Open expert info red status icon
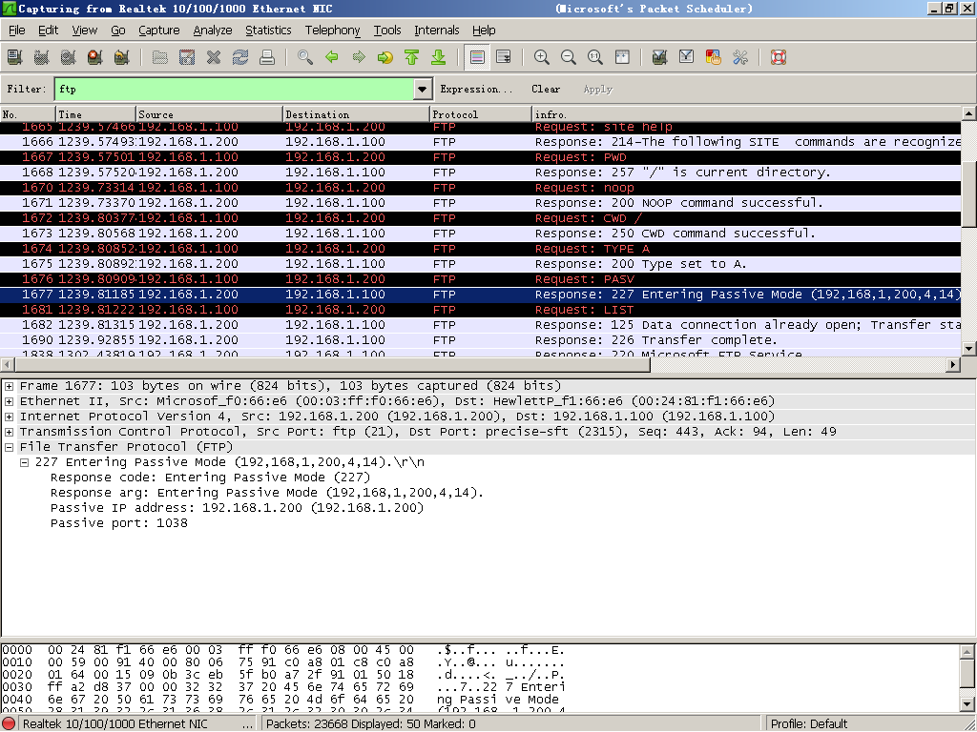Image resolution: width=977 pixels, height=732 pixels. click(x=9, y=724)
